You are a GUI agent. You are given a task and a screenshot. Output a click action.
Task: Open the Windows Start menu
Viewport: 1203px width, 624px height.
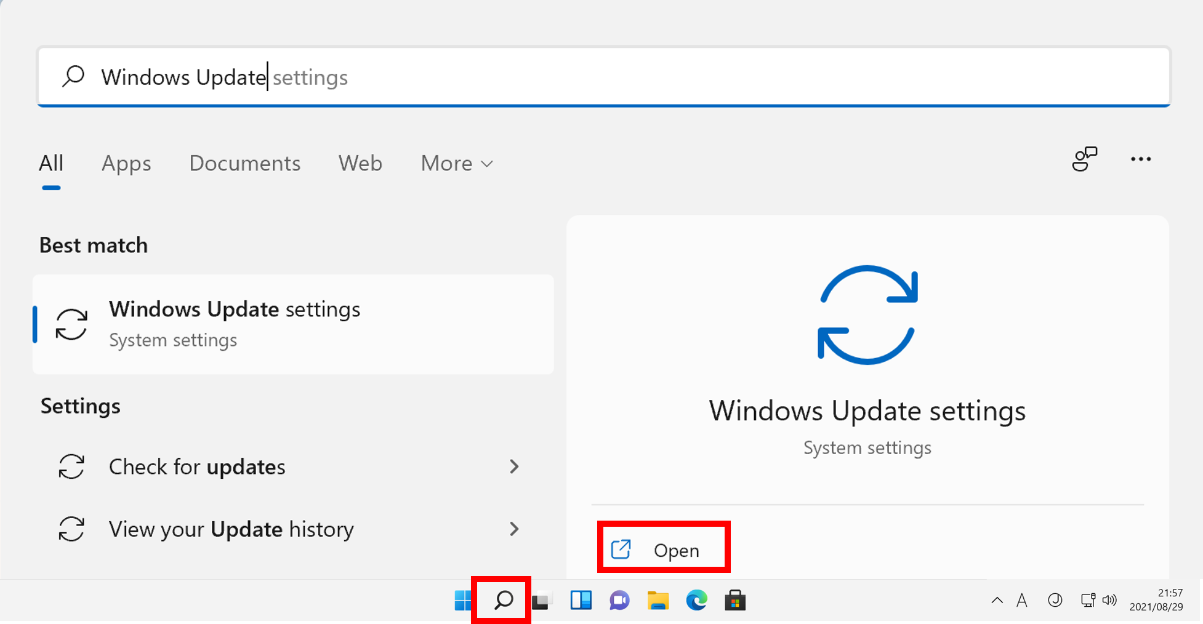tap(463, 600)
